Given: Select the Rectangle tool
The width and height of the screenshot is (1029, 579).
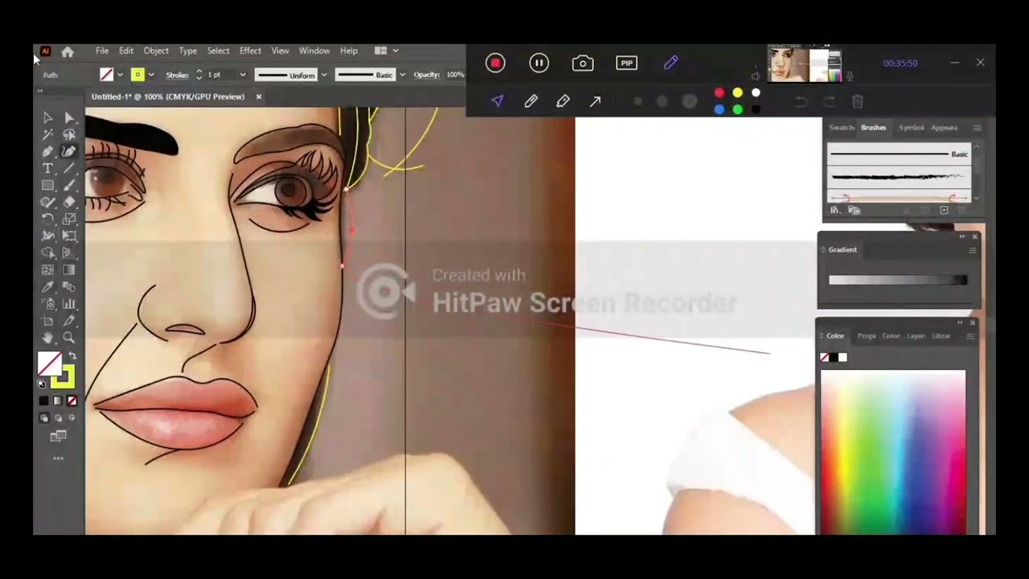Looking at the screenshot, I should (47, 185).
